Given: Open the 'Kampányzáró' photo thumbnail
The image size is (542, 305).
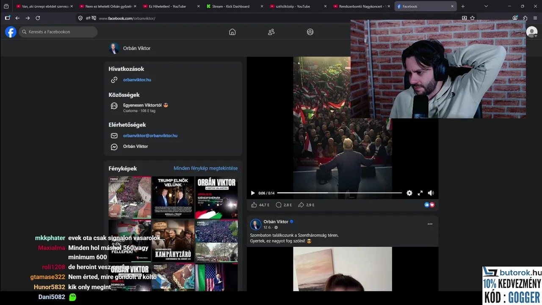Looking at the screenshot, I should (x=173, y=241).
